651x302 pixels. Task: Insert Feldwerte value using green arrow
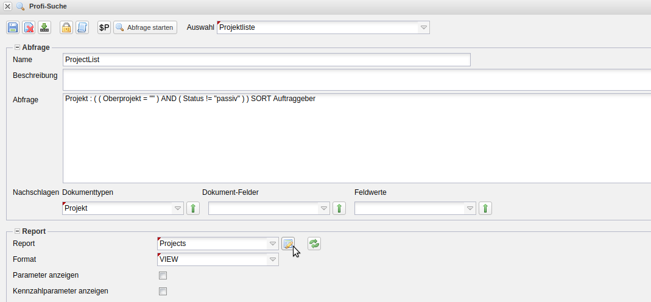485,208
